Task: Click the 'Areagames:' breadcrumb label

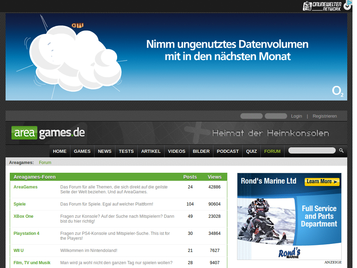Action: pos(21,163)
